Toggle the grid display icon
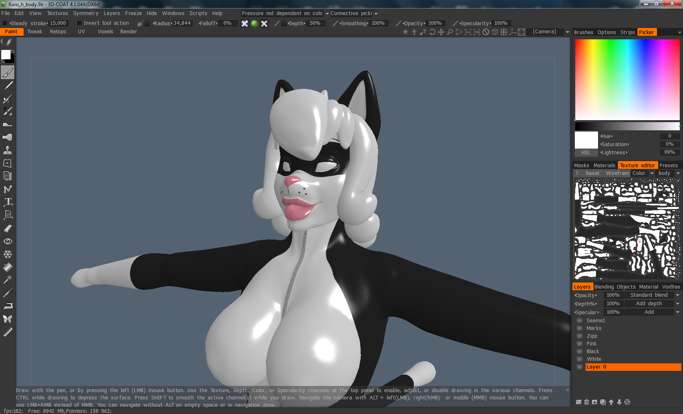The image size is (683, 414). (x=504, y=32)
